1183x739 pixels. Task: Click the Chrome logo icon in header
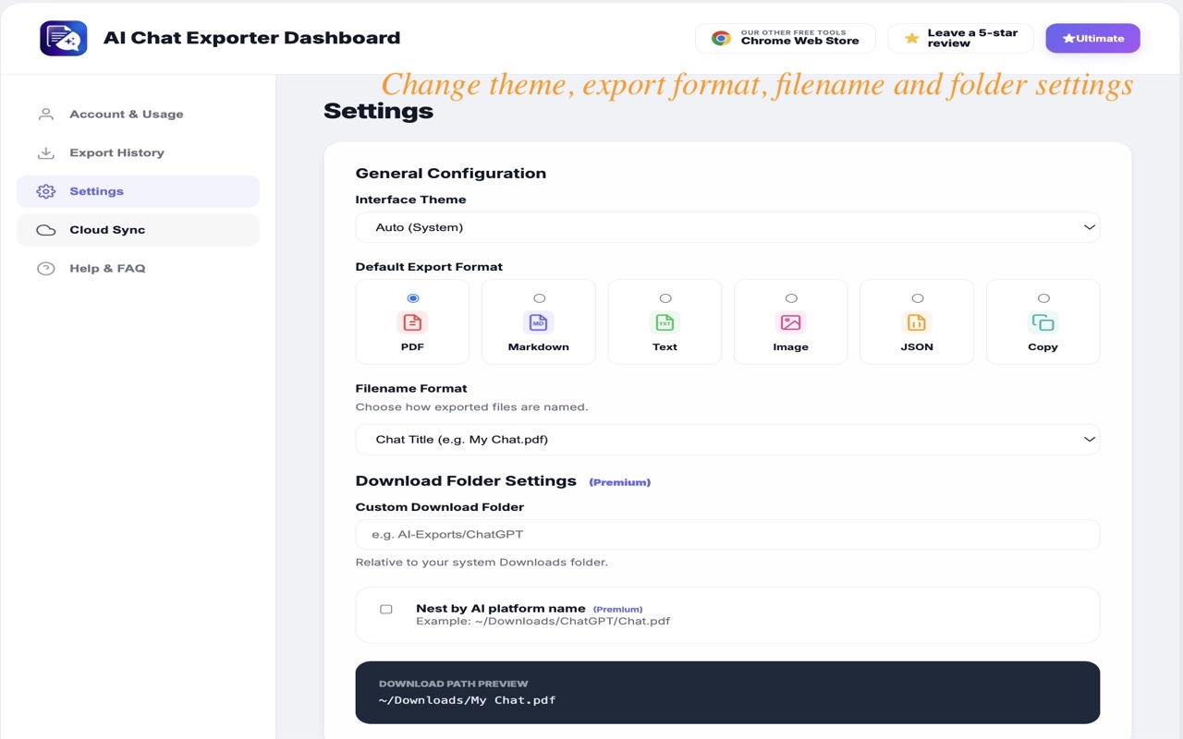721,39
